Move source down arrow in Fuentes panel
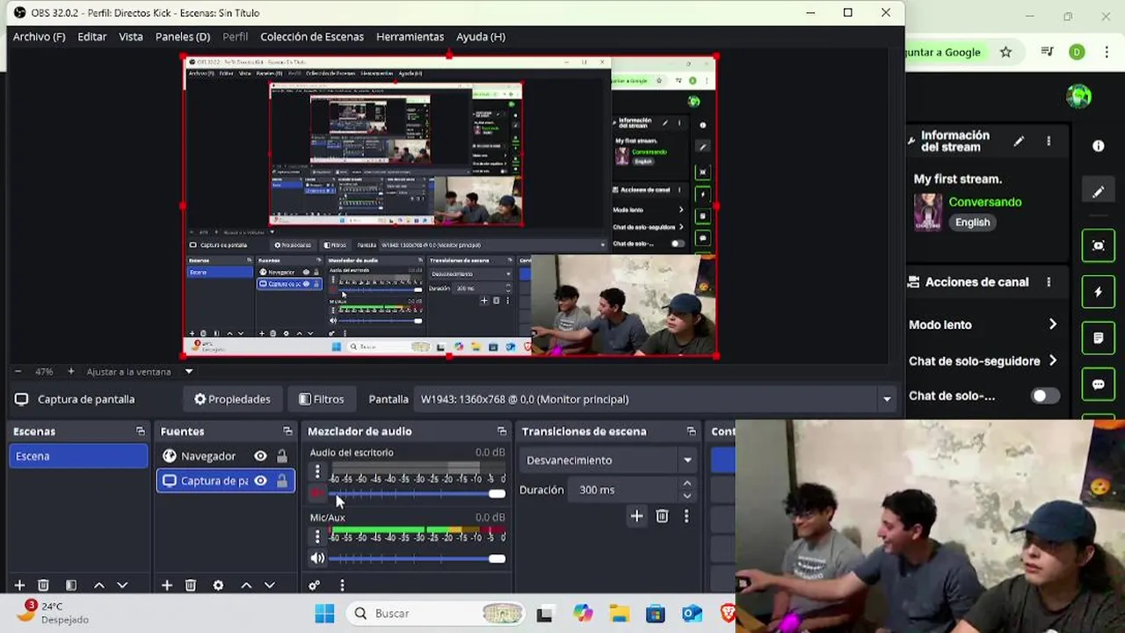1125x633 pixels. tap(270, 586)
